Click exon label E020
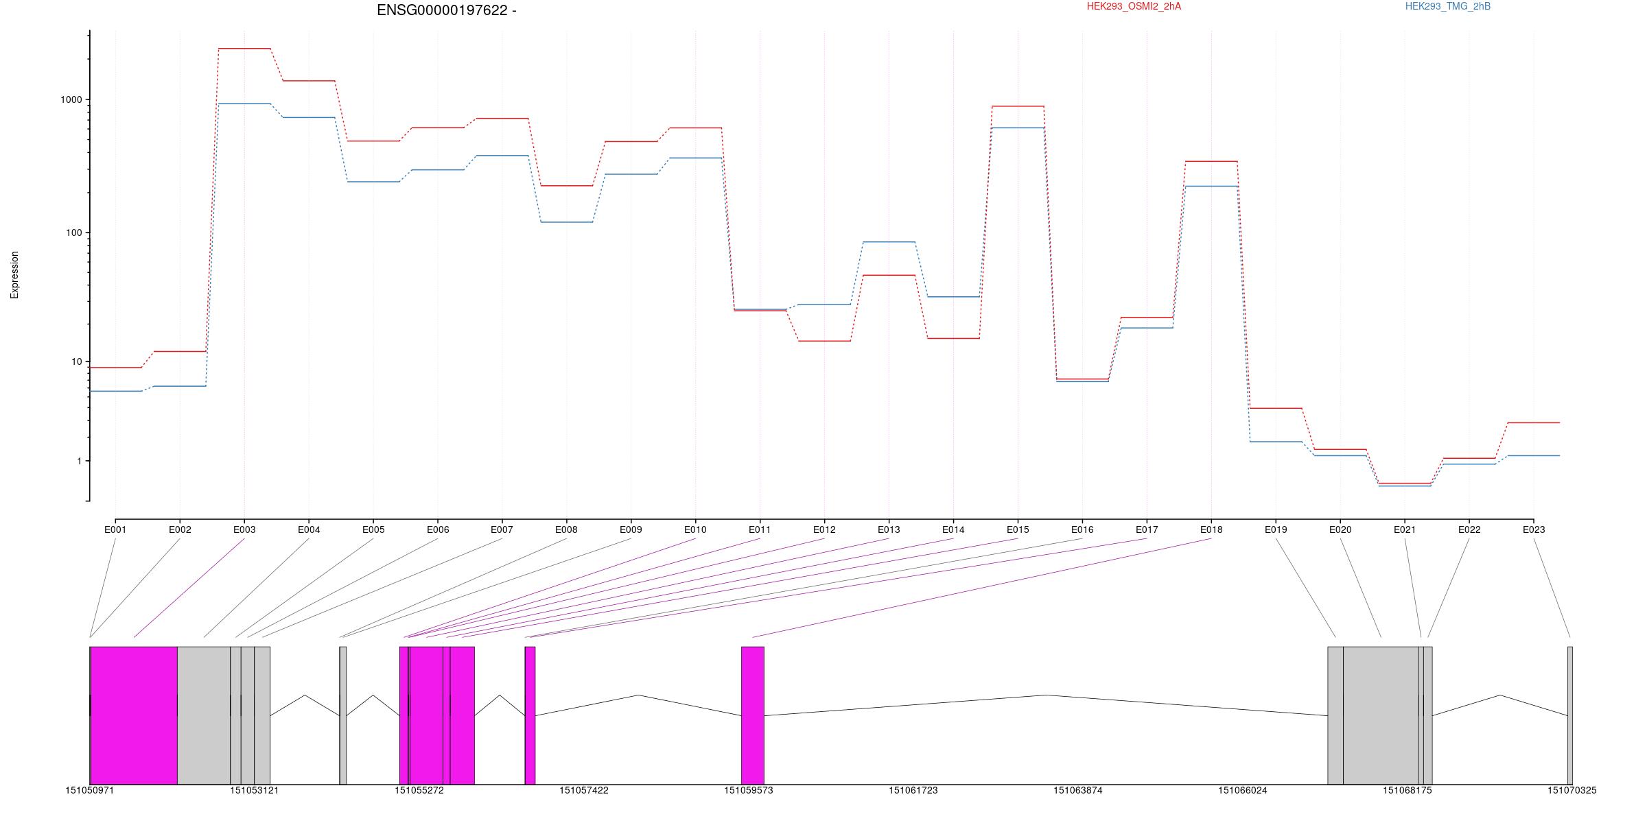The width and height of the screenshot is (1647, 823). [1340, 529]
